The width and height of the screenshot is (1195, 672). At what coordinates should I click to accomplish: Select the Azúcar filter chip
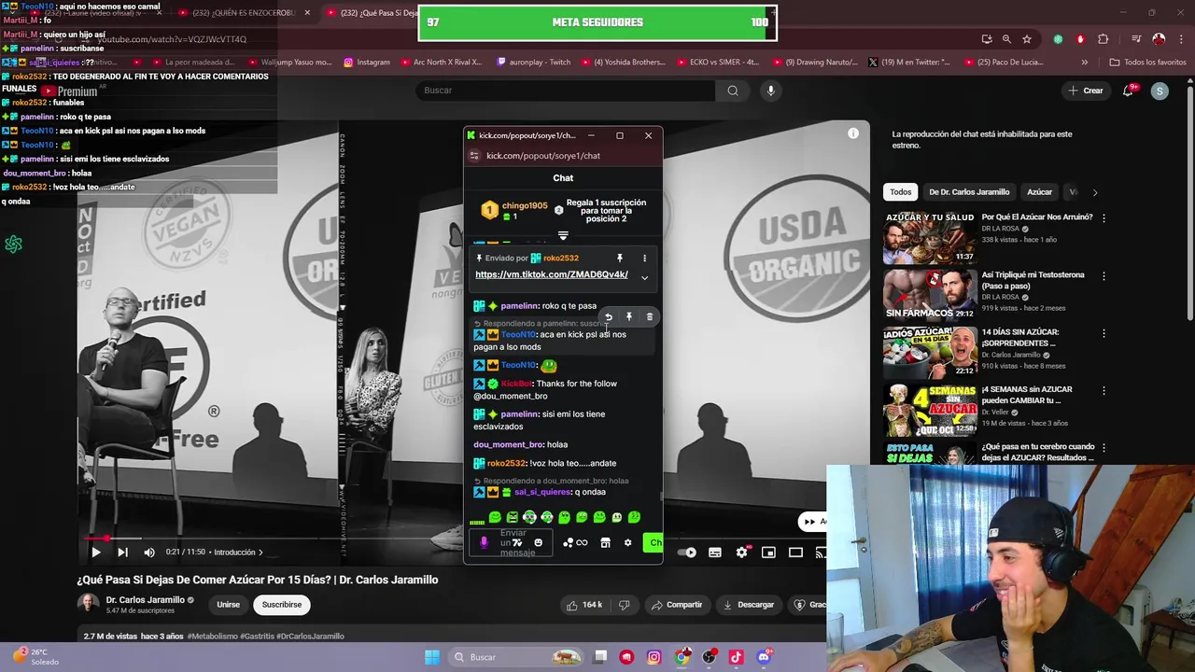click(x=1039, y=192)
